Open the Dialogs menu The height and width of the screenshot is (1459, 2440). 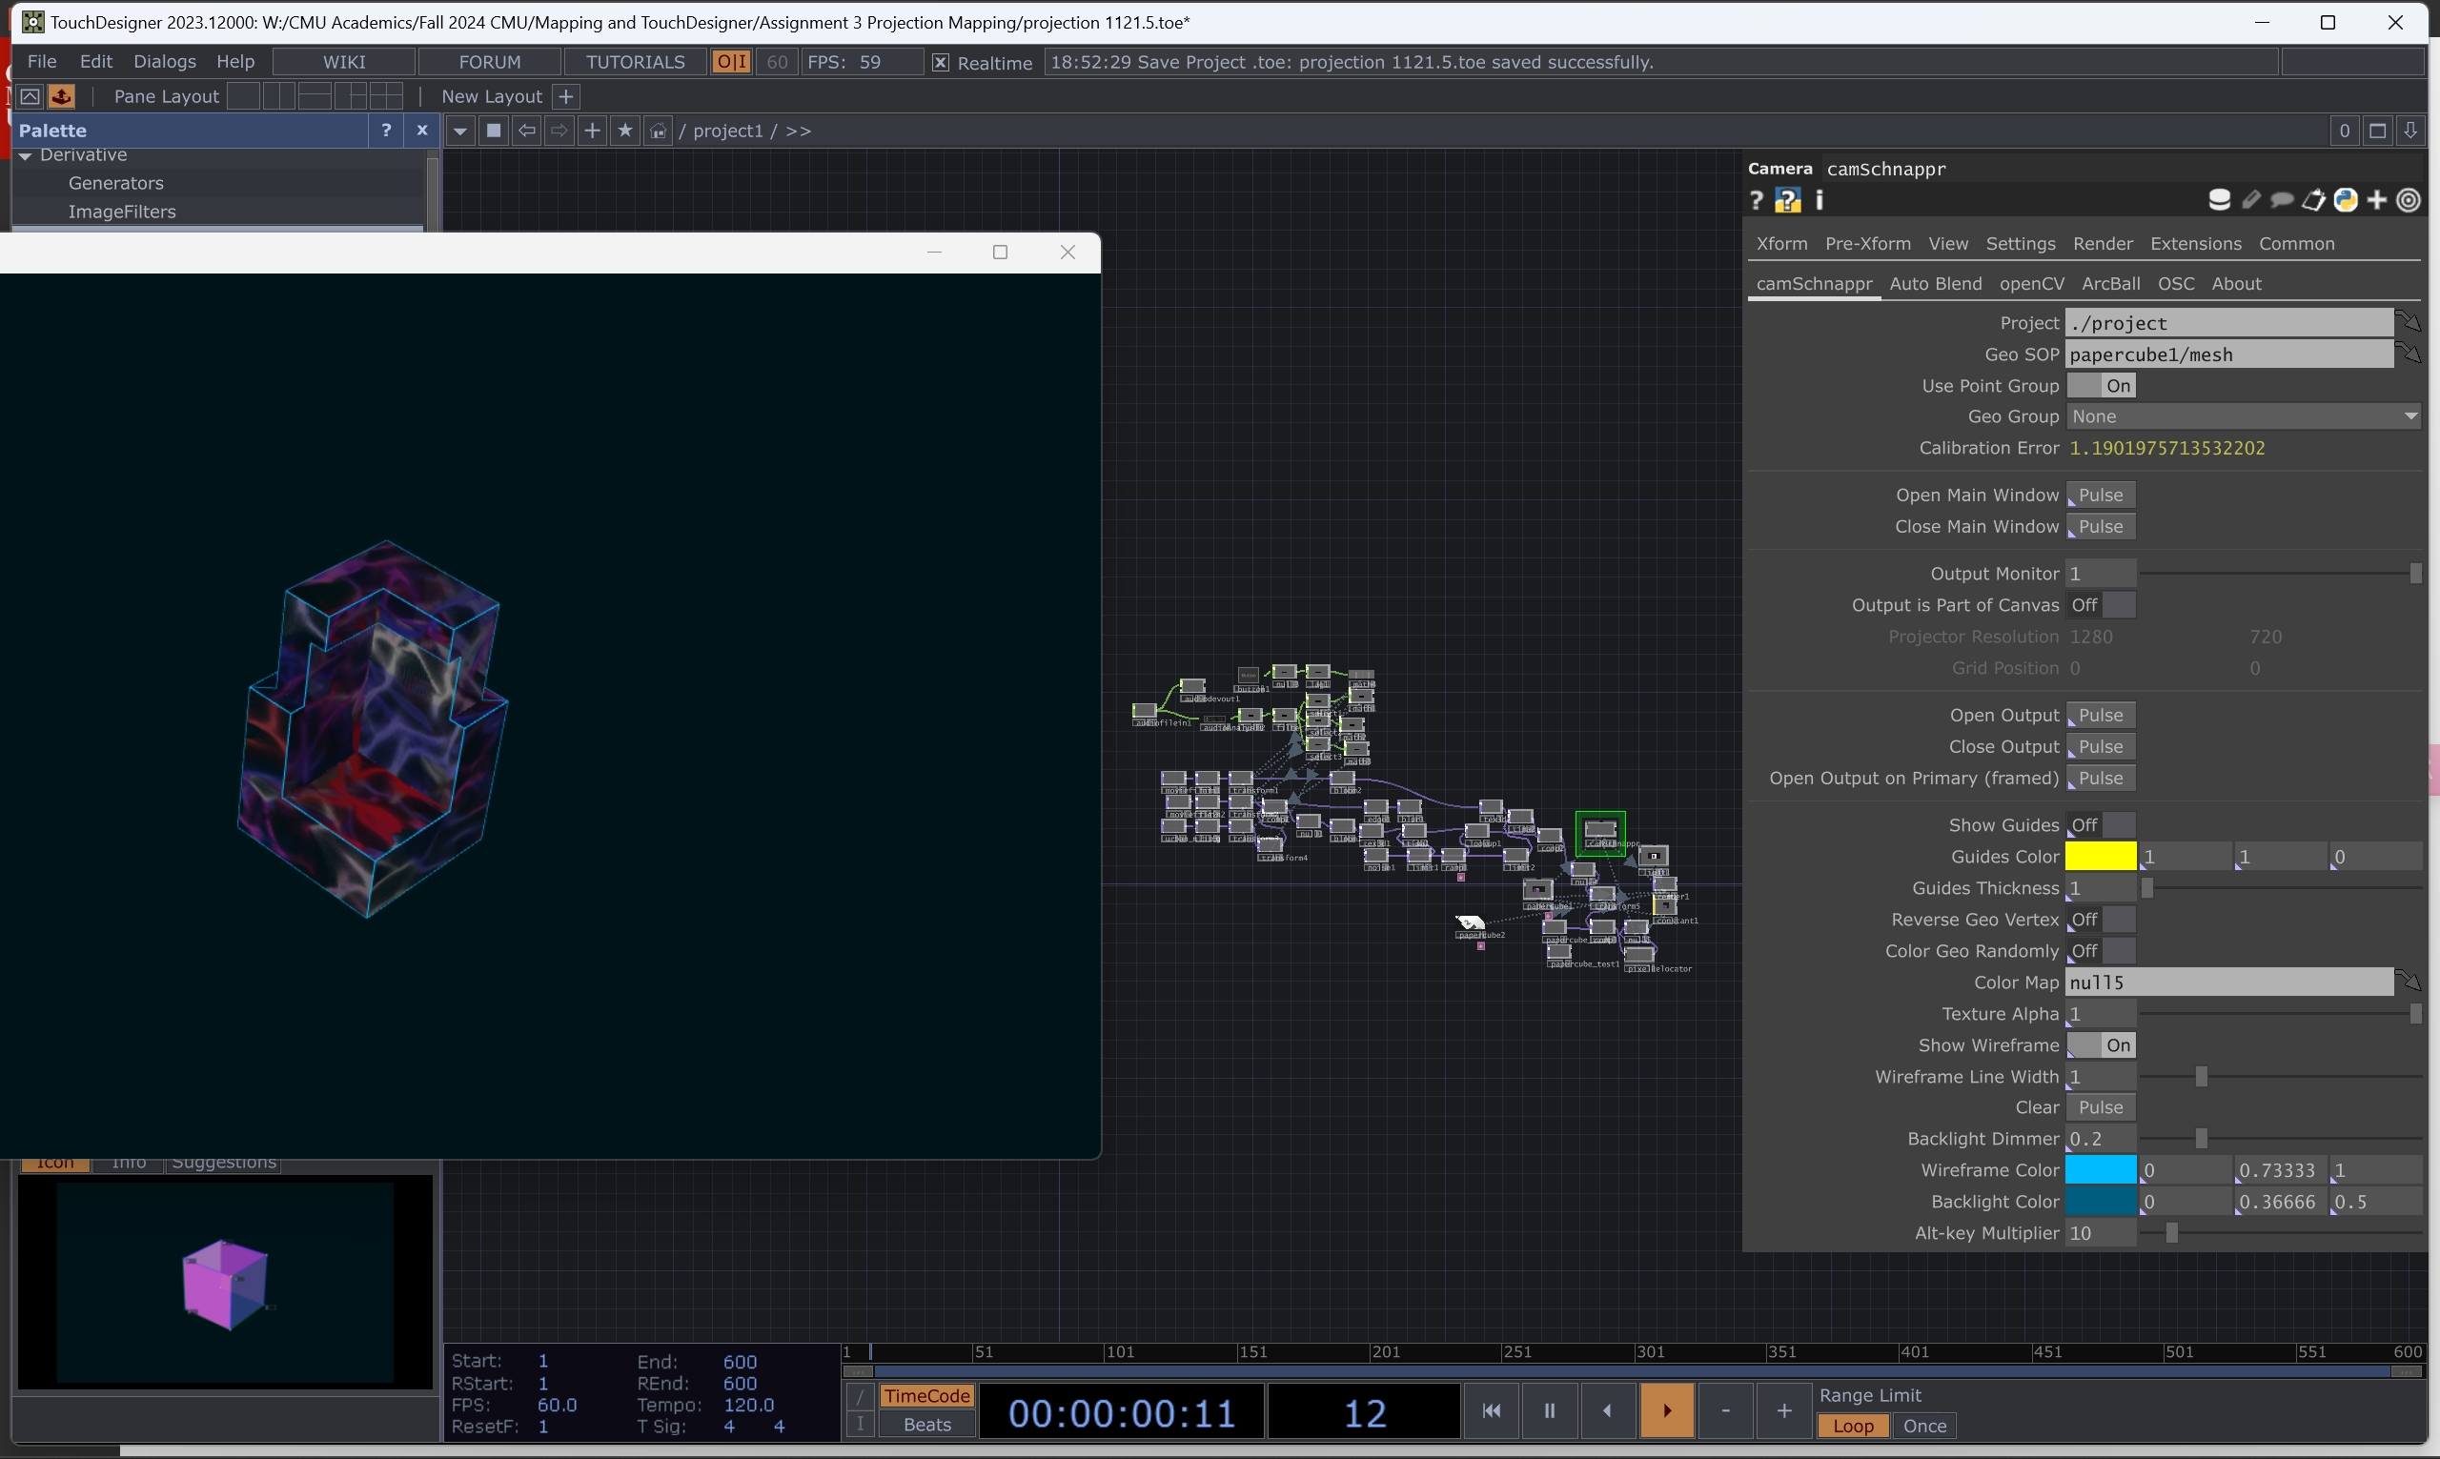(164, 61)
